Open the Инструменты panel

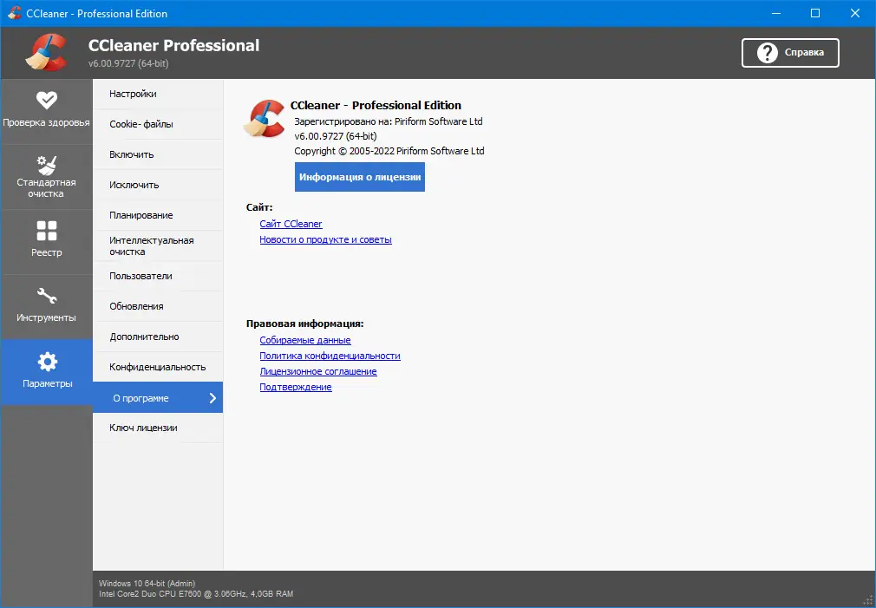(47, 306)
